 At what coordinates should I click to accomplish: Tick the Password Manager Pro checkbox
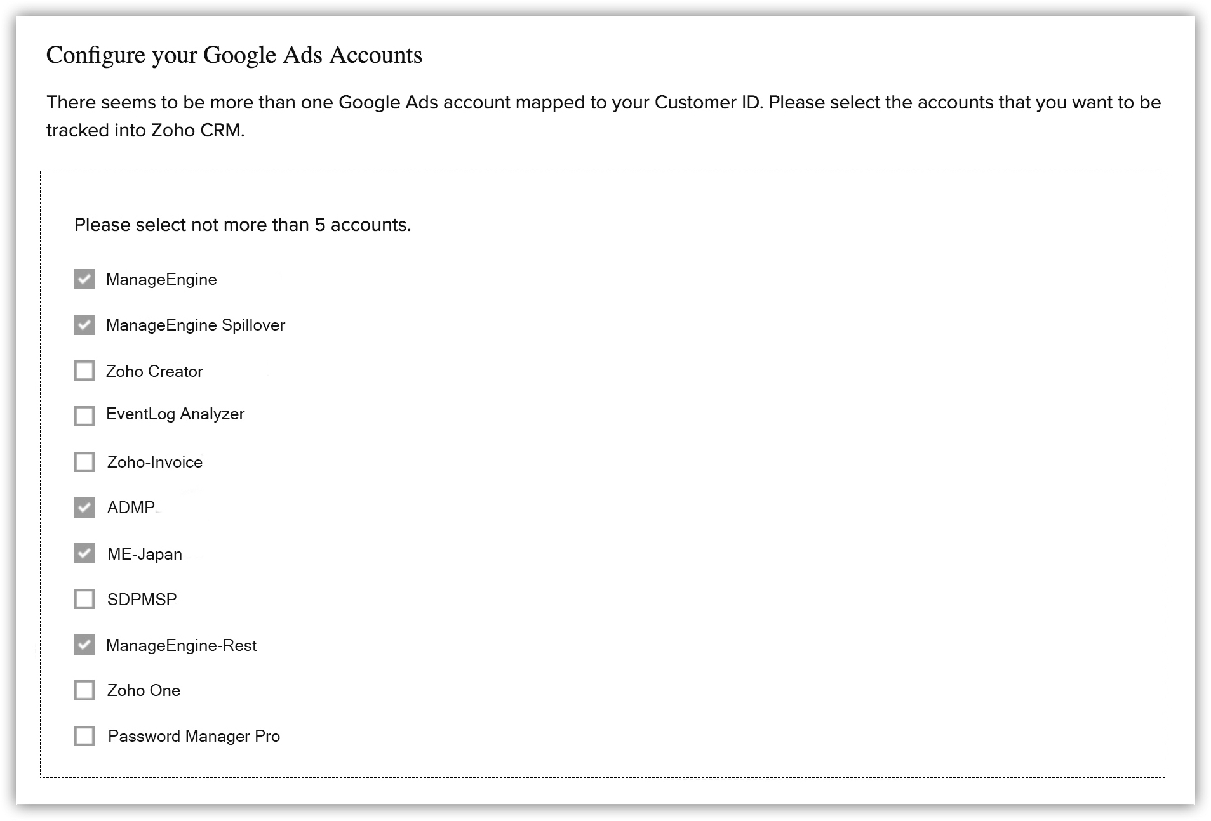[x=84, y=736]
